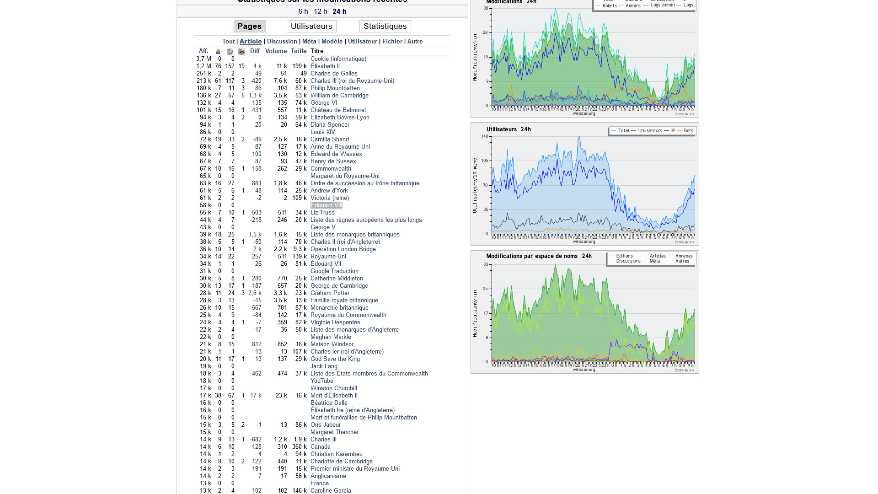Open the Google Traduction page
This screenshot has width=878, height=494.
click(x=334, y=271)
